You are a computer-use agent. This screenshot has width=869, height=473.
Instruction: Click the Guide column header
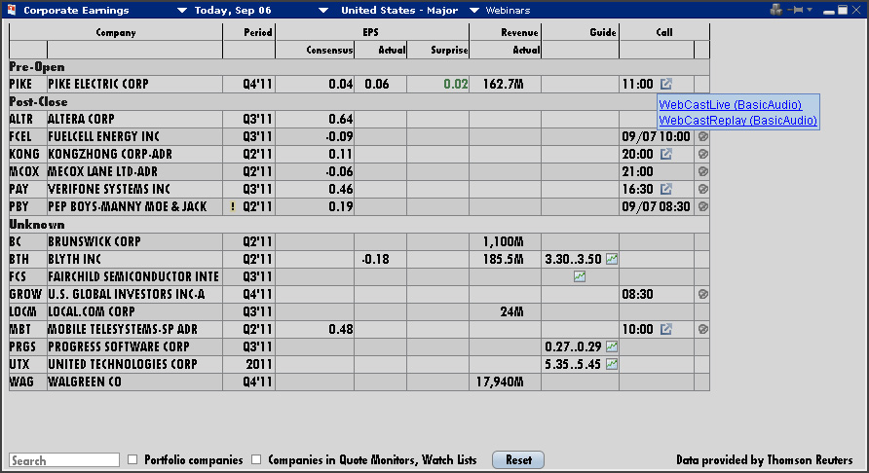[602, 32]
